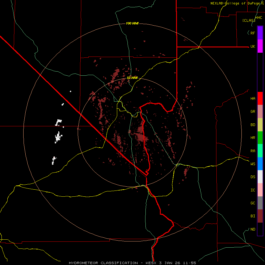The width and height of the screenshot is (265, 265).
Task: Click the ND legend label
Action: point(253,229)
